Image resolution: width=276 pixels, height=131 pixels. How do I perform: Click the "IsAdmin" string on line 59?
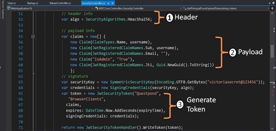coord(102,59)
